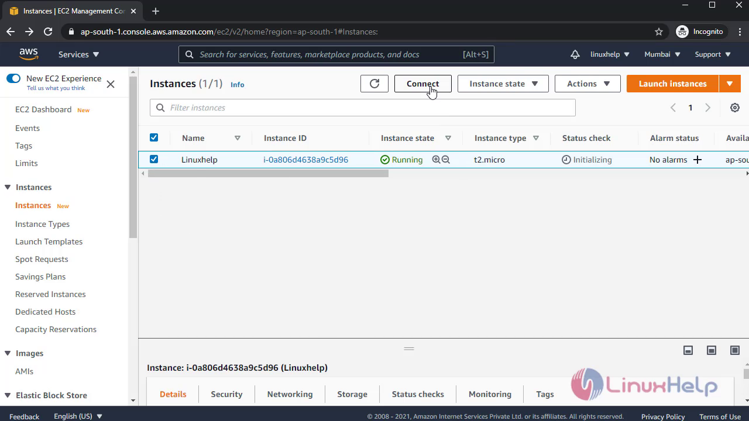Open the Support dropdown menu
The width and height of the screenshot is (749, 421).
coord(713,54)
